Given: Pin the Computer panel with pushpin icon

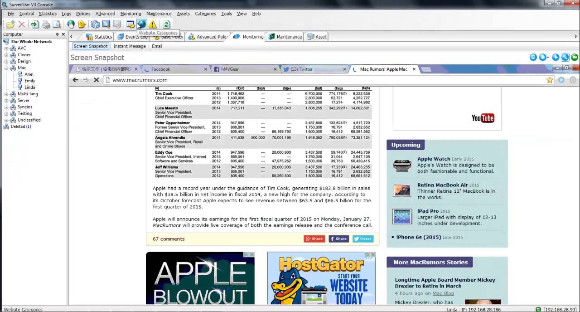Looking at the screenshot, I should tap(57, 34).
